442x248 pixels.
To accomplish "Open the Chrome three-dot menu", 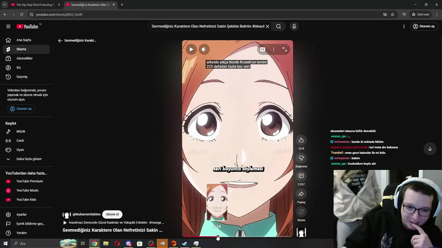I will coord(437,14).
